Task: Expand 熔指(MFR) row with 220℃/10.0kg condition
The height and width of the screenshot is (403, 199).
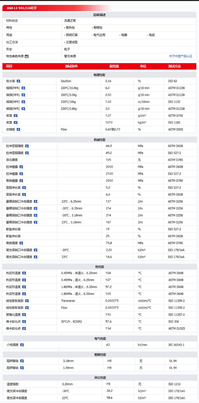Action: point(23,88)
